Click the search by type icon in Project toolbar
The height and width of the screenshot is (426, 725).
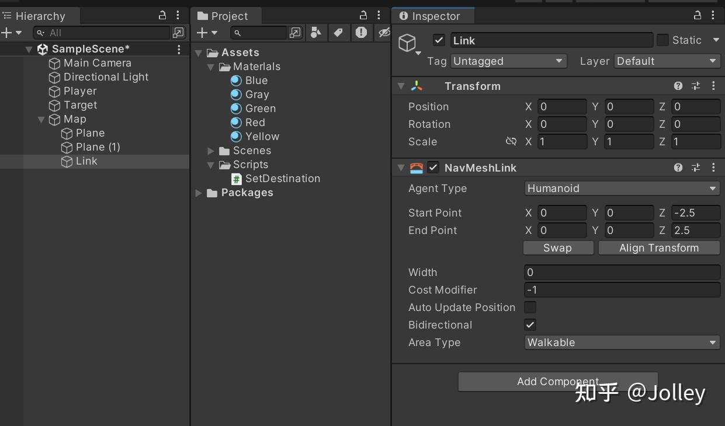click(x=316, y=33)
